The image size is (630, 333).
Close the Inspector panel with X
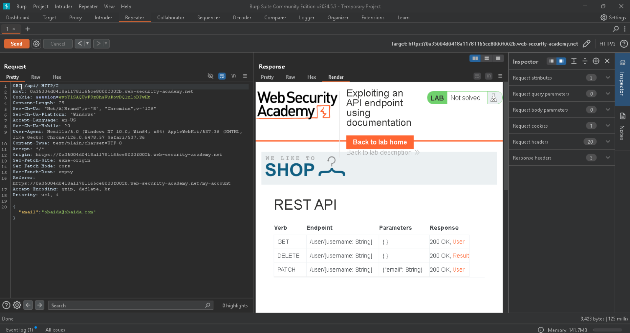[x=607, y=61]
